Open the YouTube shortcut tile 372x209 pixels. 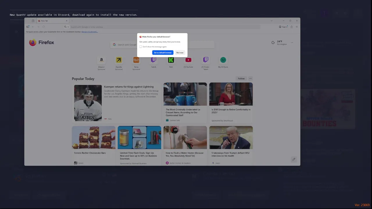[x=188, y=62]
